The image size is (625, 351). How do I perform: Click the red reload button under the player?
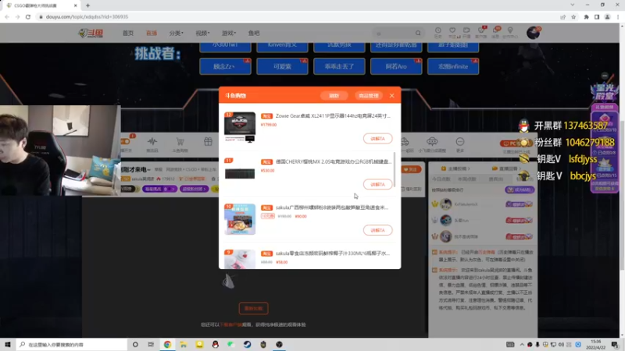[253, 308]
